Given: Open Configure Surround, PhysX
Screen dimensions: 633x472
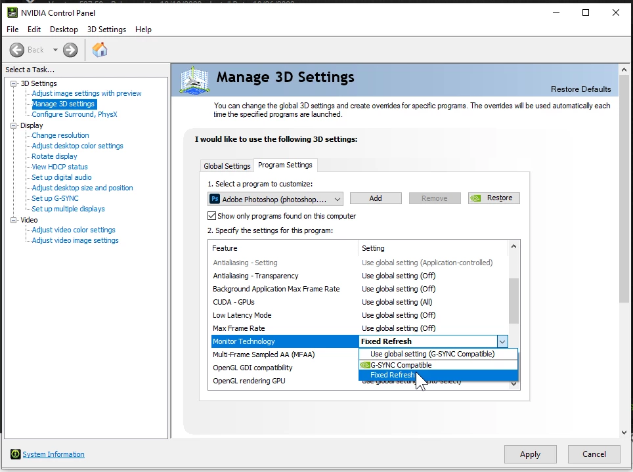Looking at the screenshot, I should 74,114.
